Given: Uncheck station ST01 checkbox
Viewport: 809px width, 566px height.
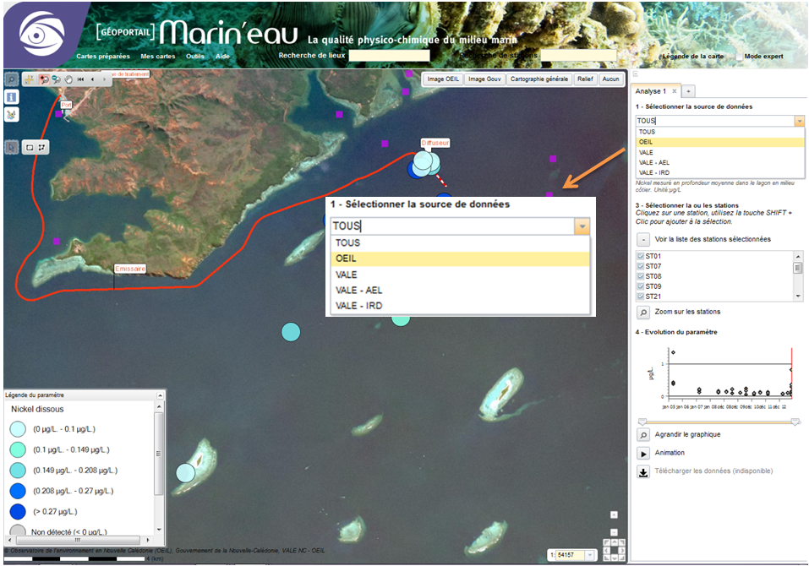Looking at the screenshot, I should click(640, 256).
